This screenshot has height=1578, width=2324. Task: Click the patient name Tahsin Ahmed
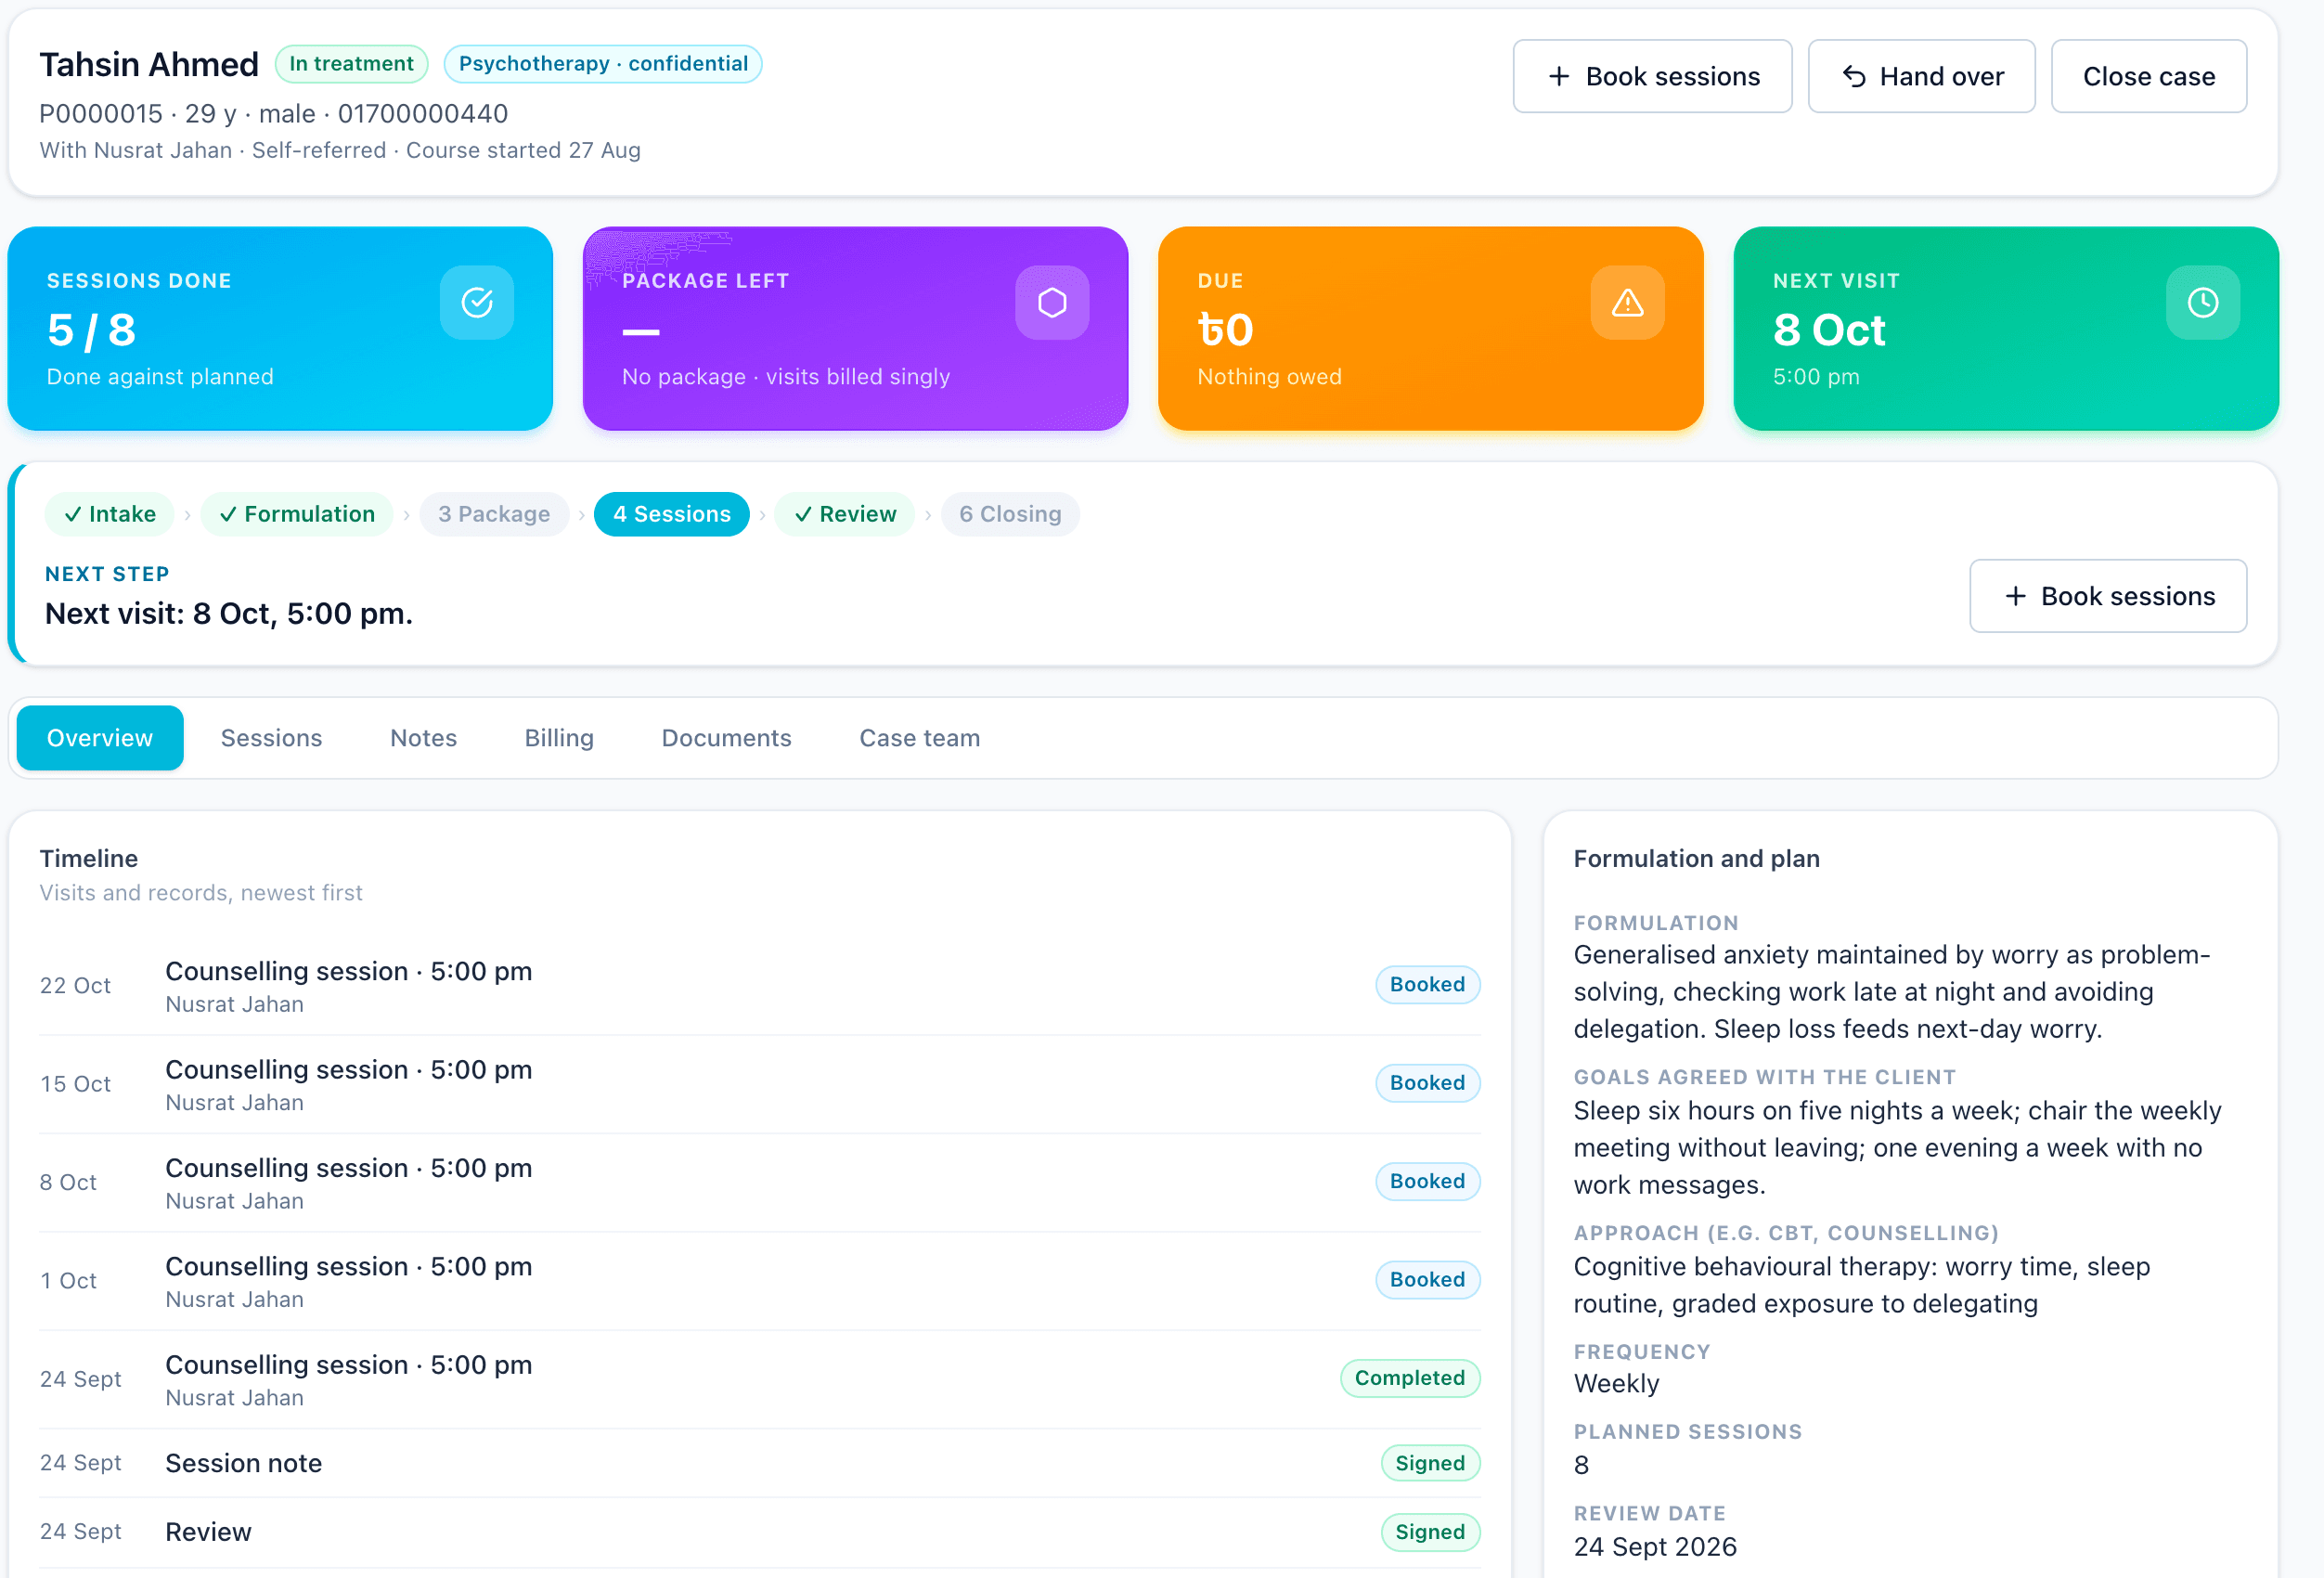(149, 64)
